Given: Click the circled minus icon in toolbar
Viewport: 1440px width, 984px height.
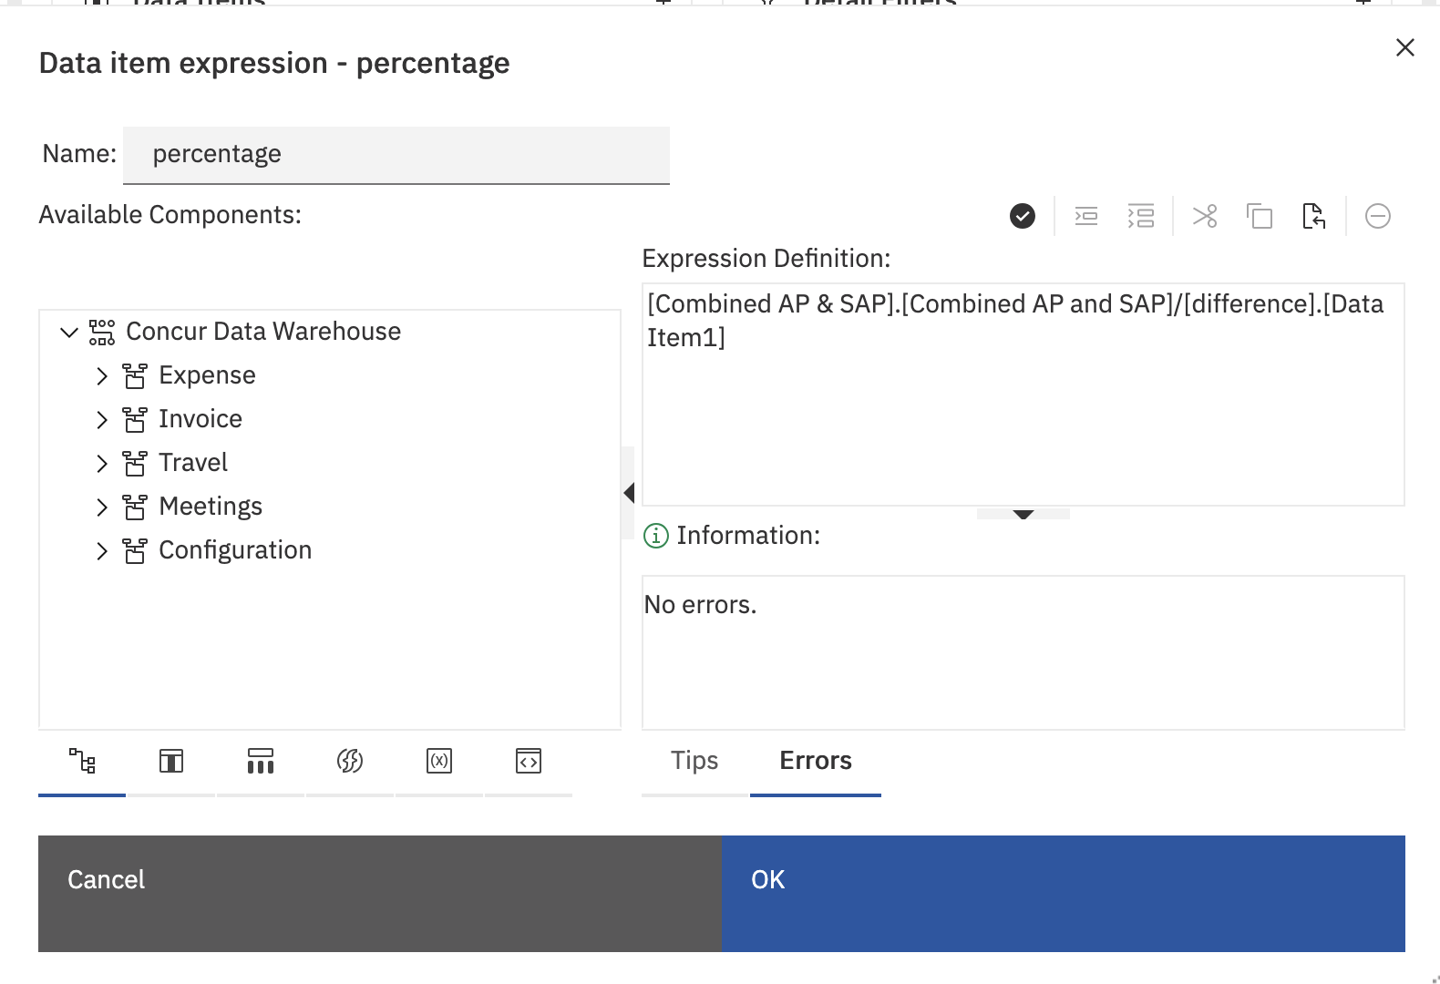Looking at the screenshot, I should pyautogui.click(x=1378, y=216).
